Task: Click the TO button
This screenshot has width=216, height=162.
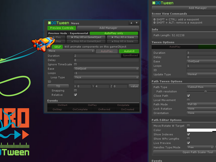Action: coord(58,86)
